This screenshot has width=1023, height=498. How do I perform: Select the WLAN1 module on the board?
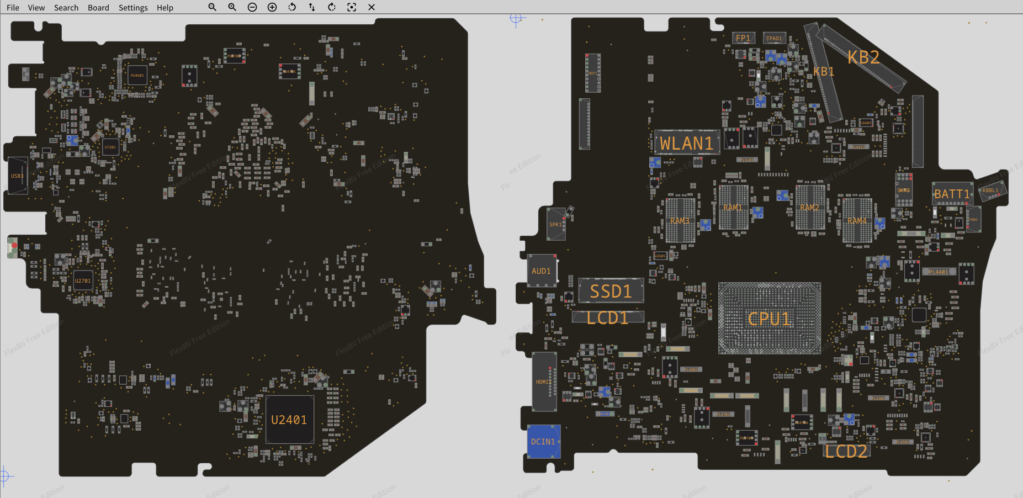[x=687, y=144]
